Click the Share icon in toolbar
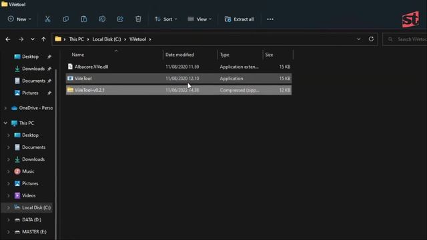Image resolution: width=427 pixels, height=240 pixels. pos(120,19)
